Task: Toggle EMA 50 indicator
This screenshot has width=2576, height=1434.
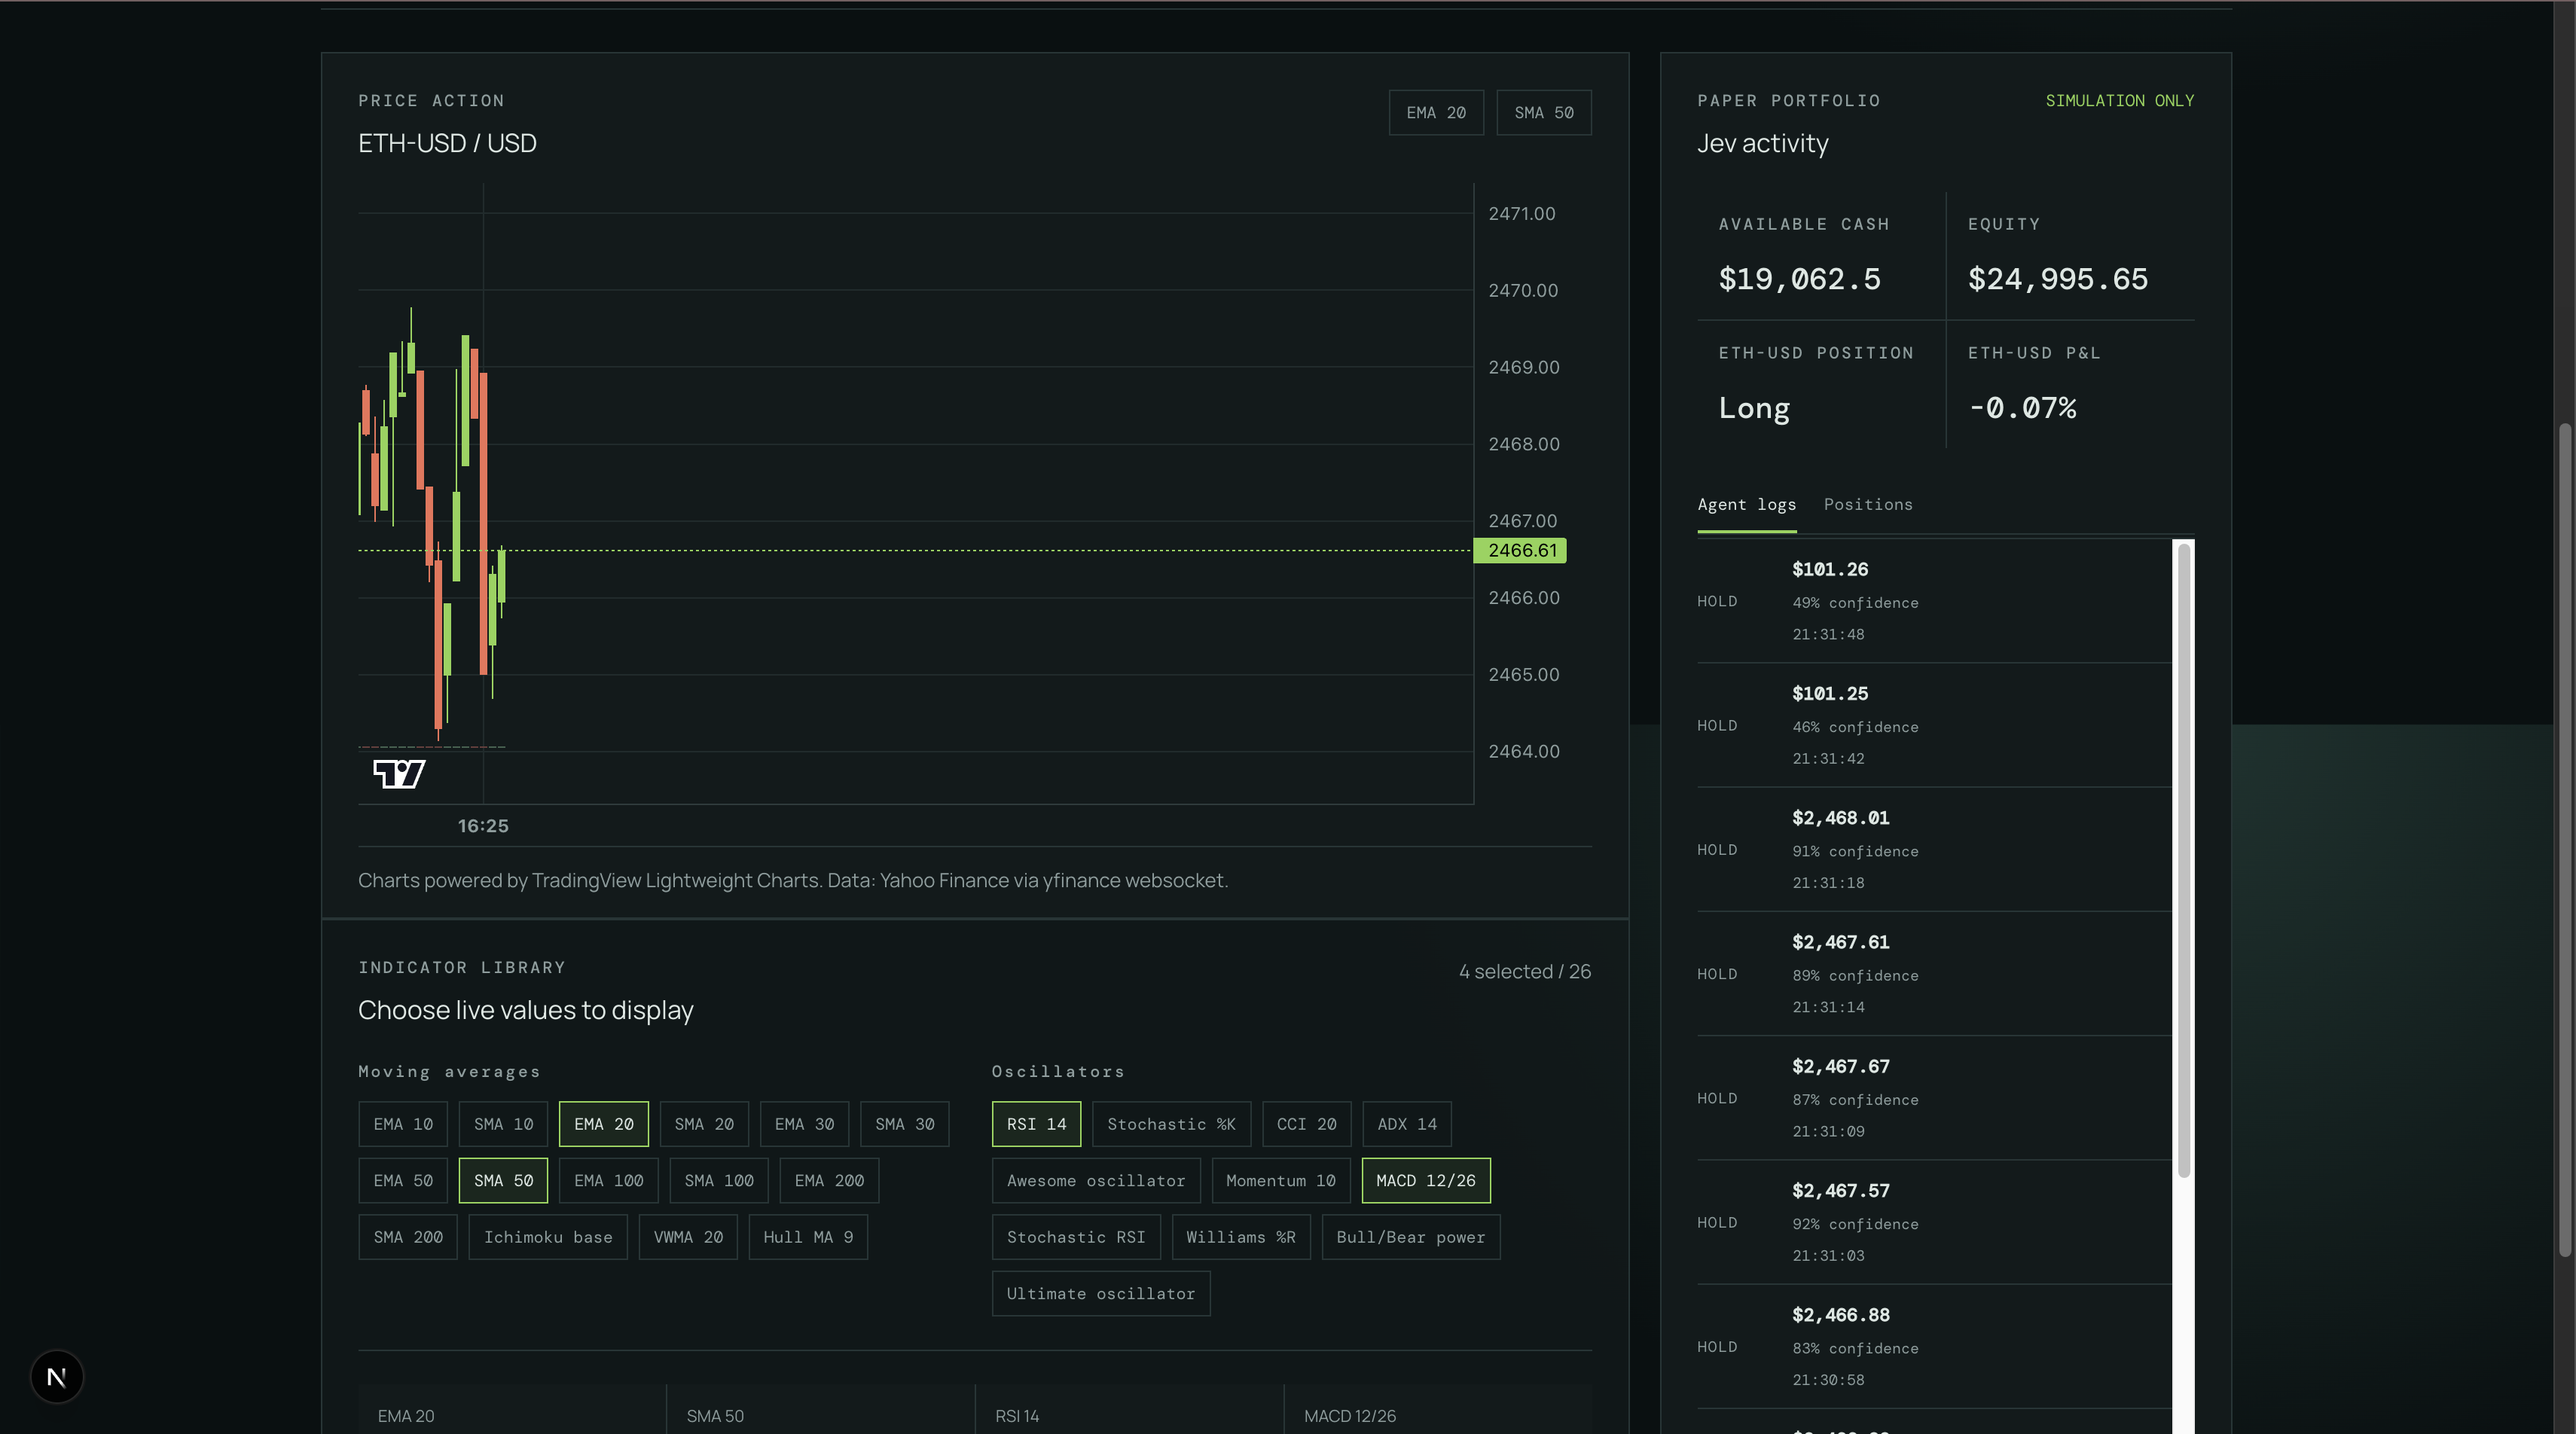Action: point(403,1181)
